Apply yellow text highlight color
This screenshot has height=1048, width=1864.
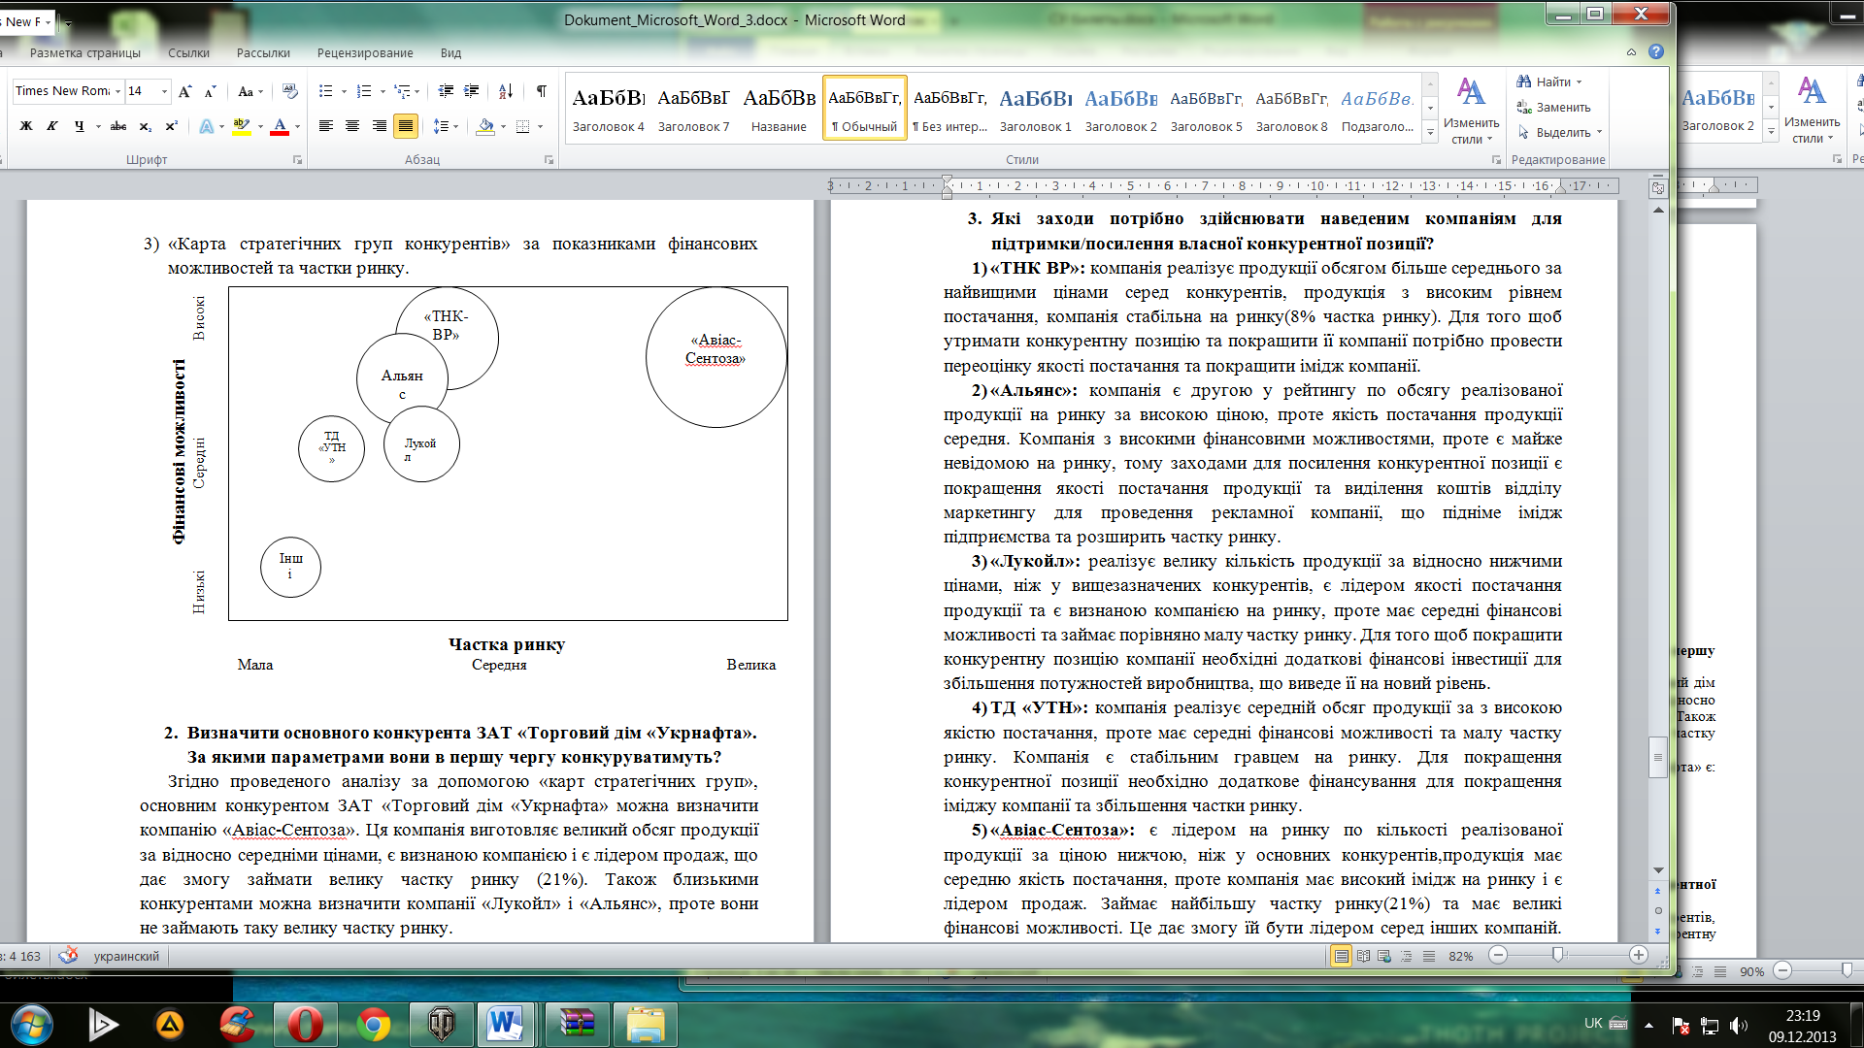(x=242, y=126)
